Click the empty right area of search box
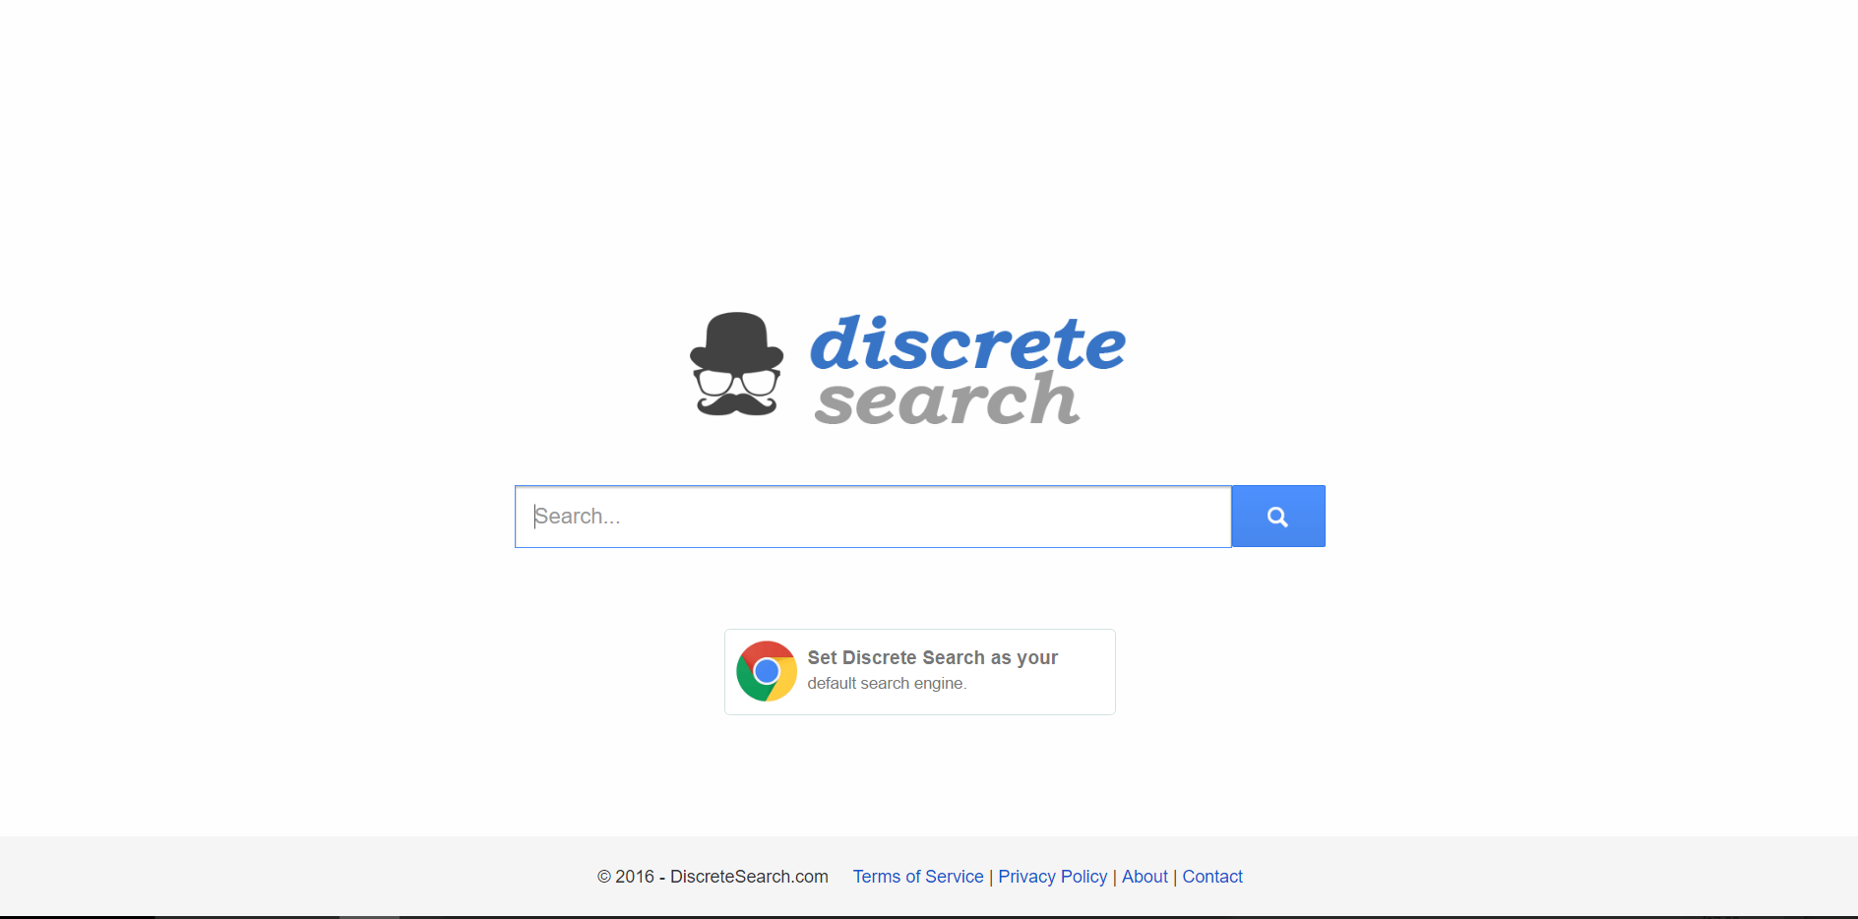This screenshot has height=919, width=1858. click(1033, 517)
